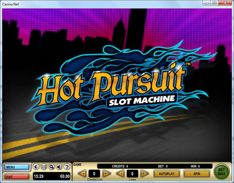Increase Lines with plus arrow

coord(145,174)
